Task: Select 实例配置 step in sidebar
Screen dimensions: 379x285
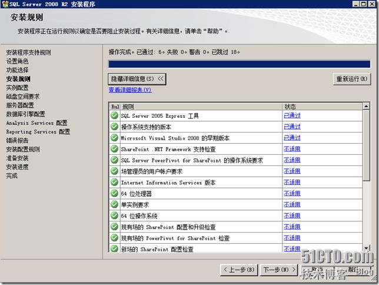Action: 18,88
